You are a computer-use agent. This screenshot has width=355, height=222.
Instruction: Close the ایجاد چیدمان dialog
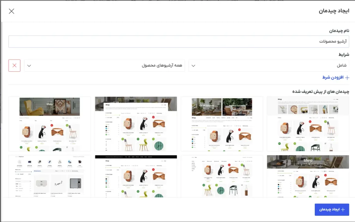(11, 11)
